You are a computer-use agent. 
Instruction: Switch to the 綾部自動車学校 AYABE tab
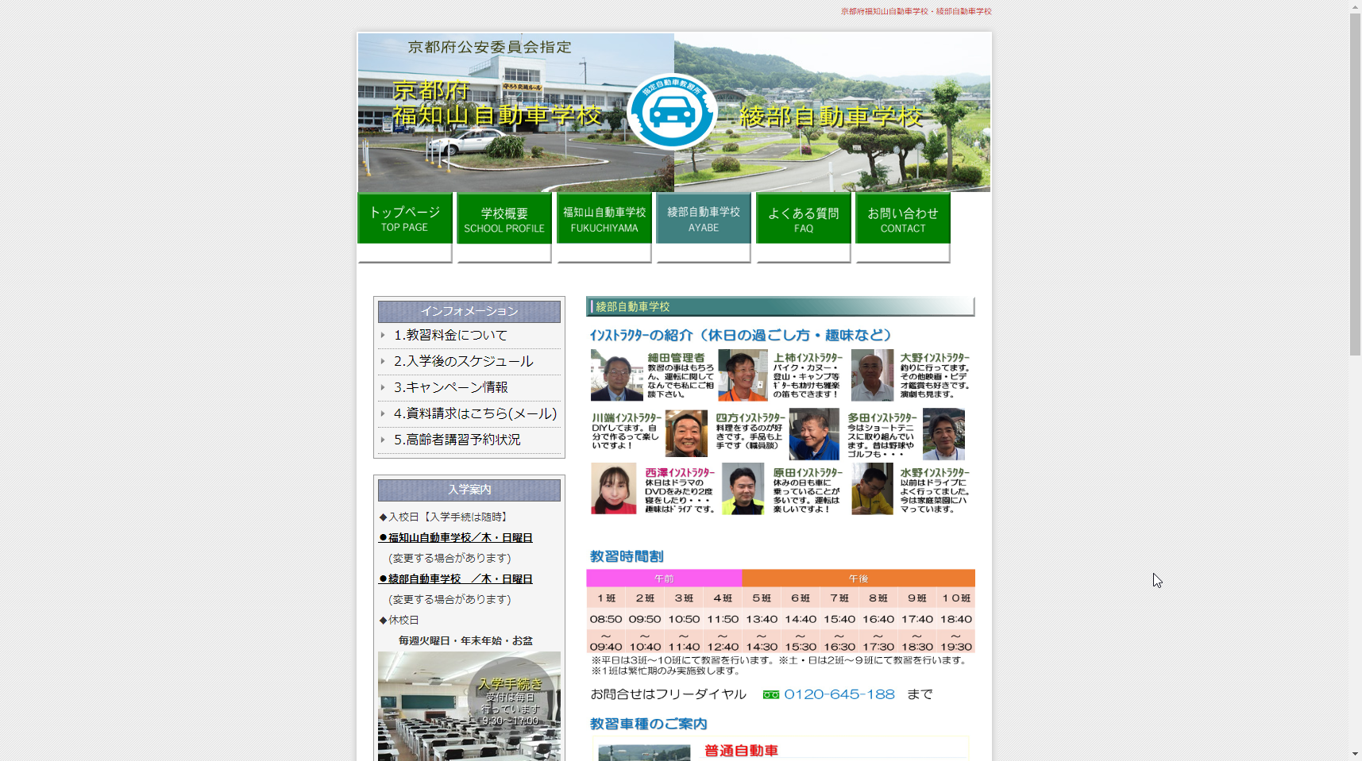click(702, 219)
